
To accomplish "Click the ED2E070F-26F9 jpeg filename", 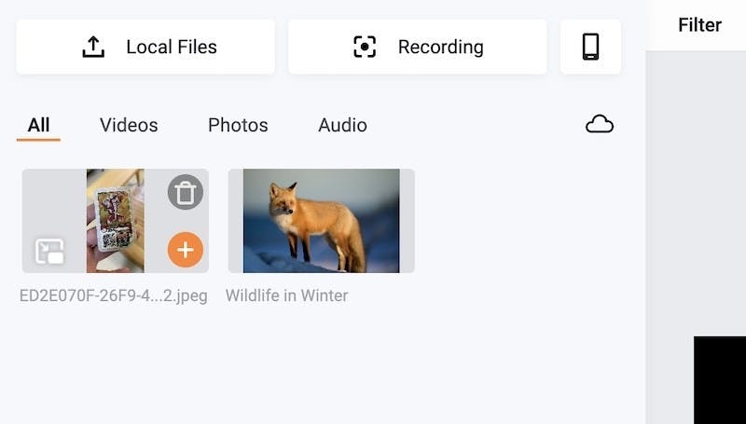I will pyautogui.click(x=114, y=295).
